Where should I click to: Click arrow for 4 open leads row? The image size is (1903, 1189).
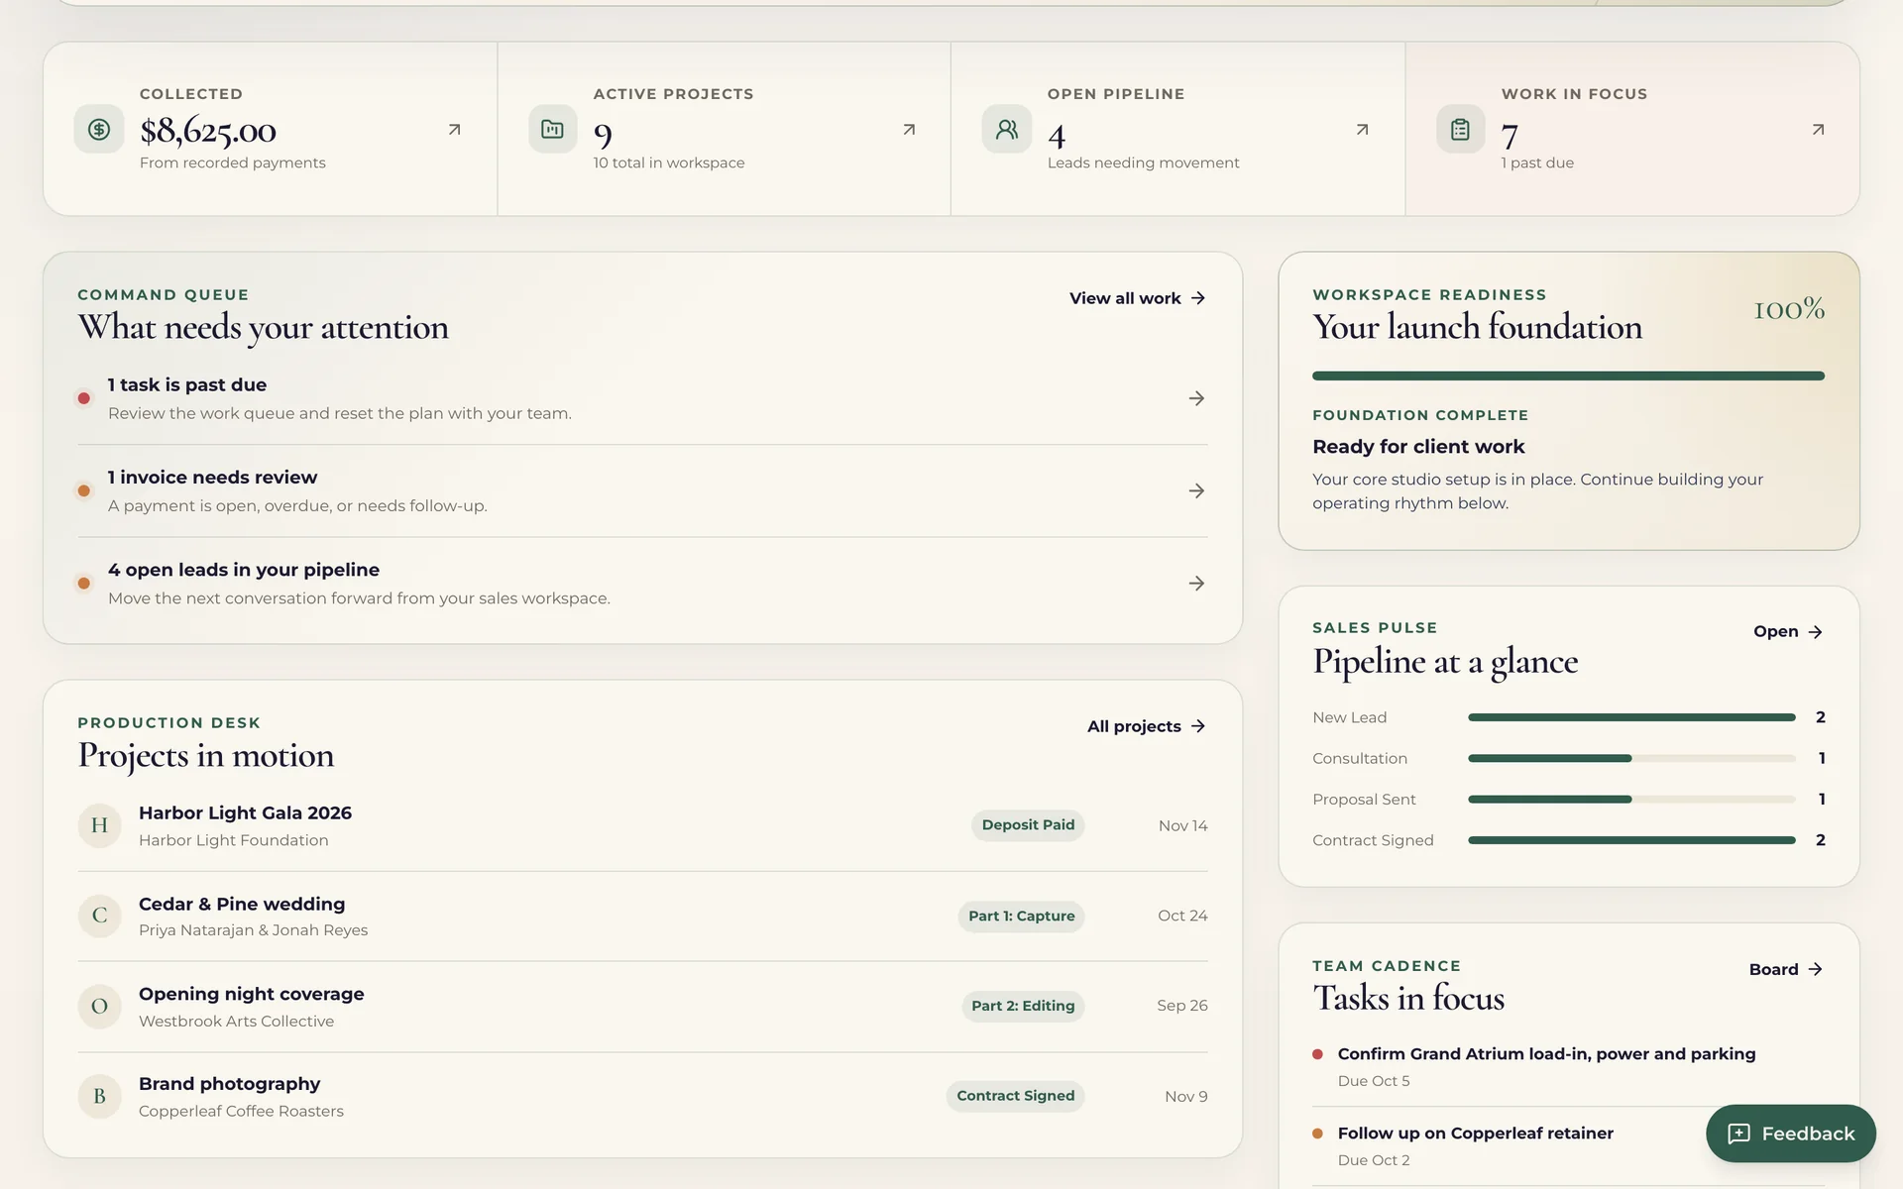(x=1196, y=584)
